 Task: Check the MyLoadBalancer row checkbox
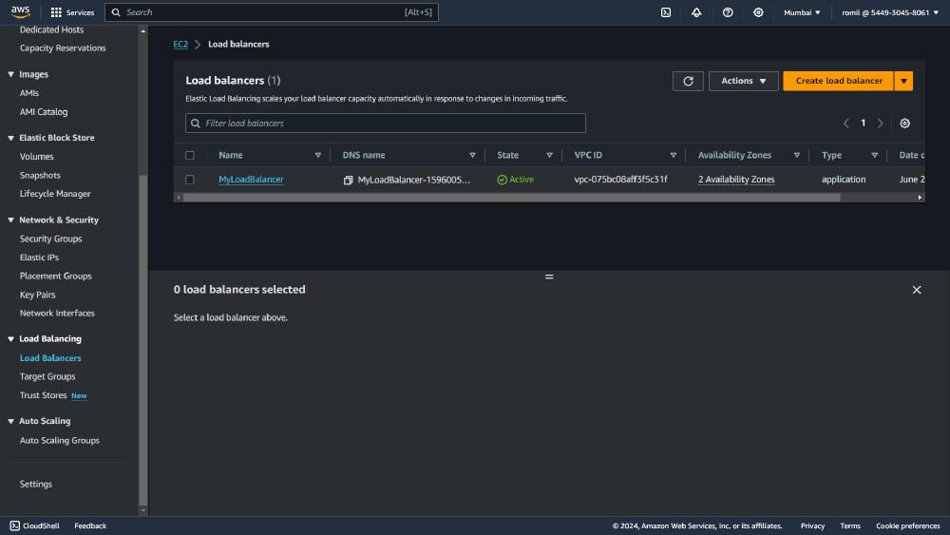[190, 180]
